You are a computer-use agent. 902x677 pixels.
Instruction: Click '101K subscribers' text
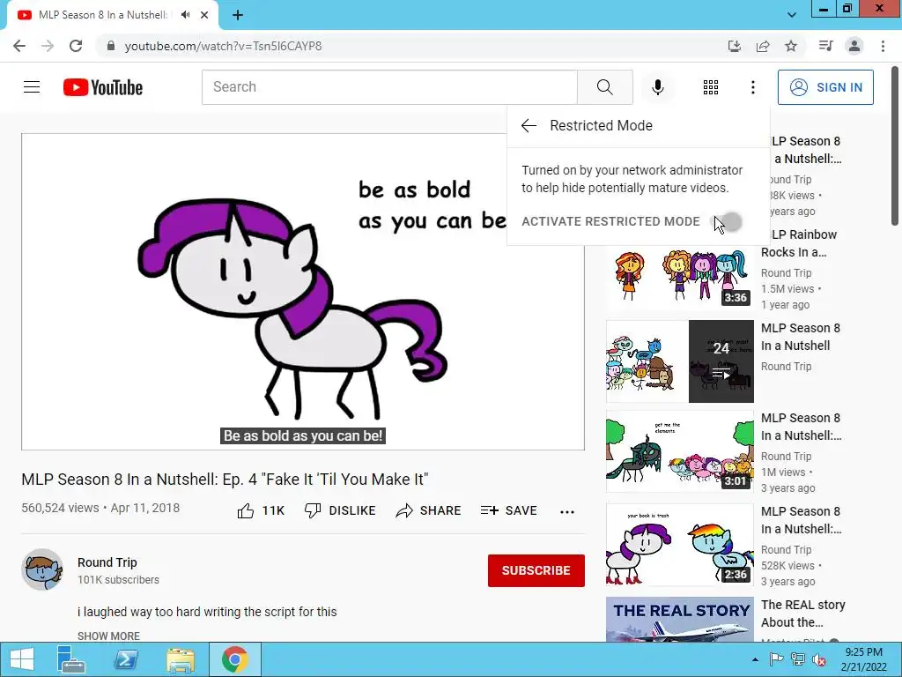(x=119, y=580)
